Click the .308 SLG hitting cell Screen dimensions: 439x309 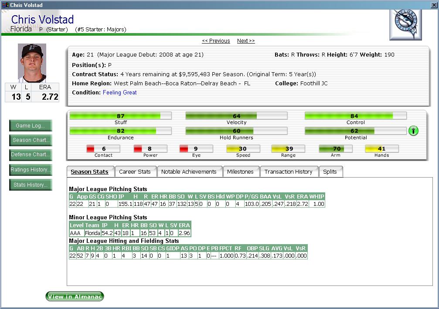tap(265, 255)
